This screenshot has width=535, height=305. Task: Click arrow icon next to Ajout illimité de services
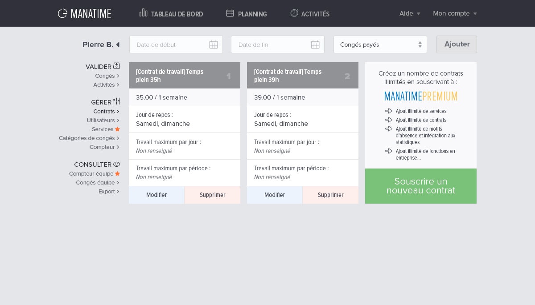(389, 111)
